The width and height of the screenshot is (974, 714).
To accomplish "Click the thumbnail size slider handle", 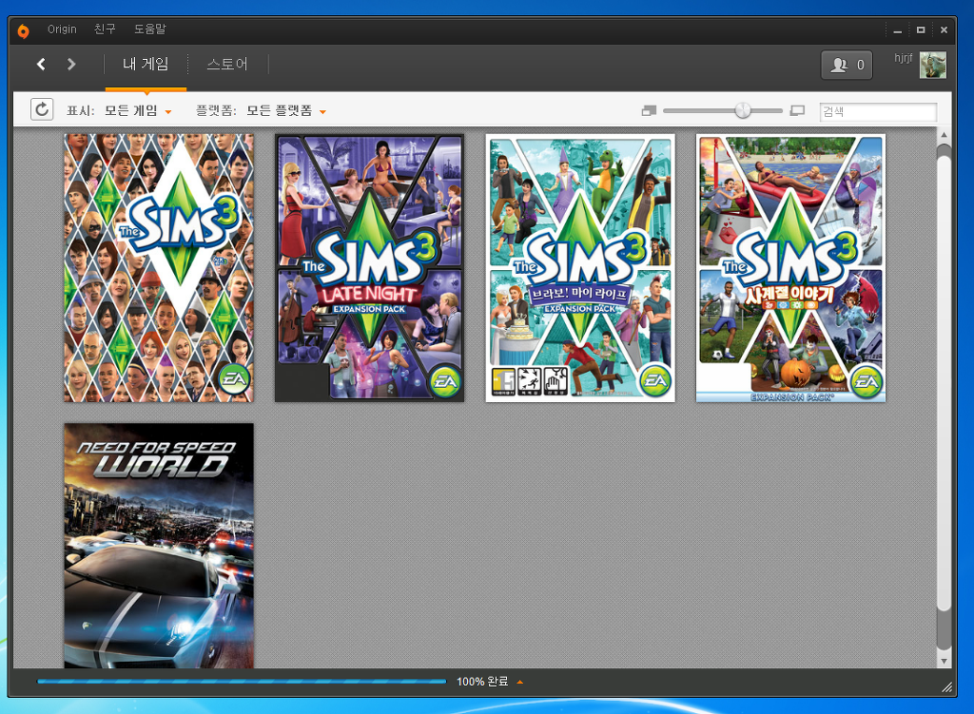I will pos(743,111).
